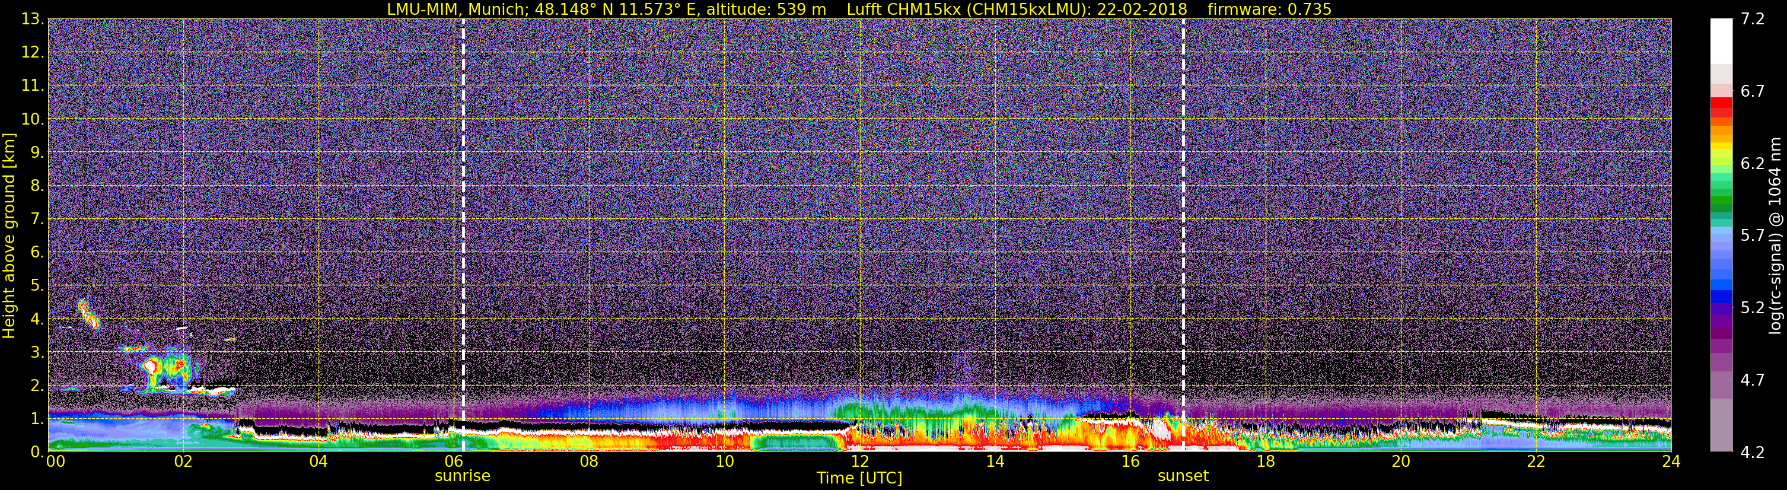Click the y-axis tick label '11.'
Screen dimensions: 1787x490
click(x=33, y=86)
